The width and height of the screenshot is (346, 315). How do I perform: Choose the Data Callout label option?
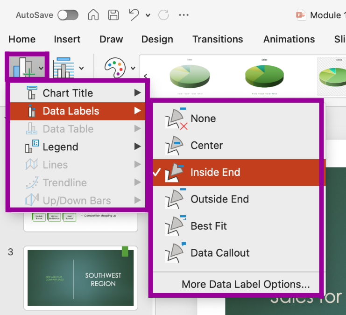click(236, 253)
